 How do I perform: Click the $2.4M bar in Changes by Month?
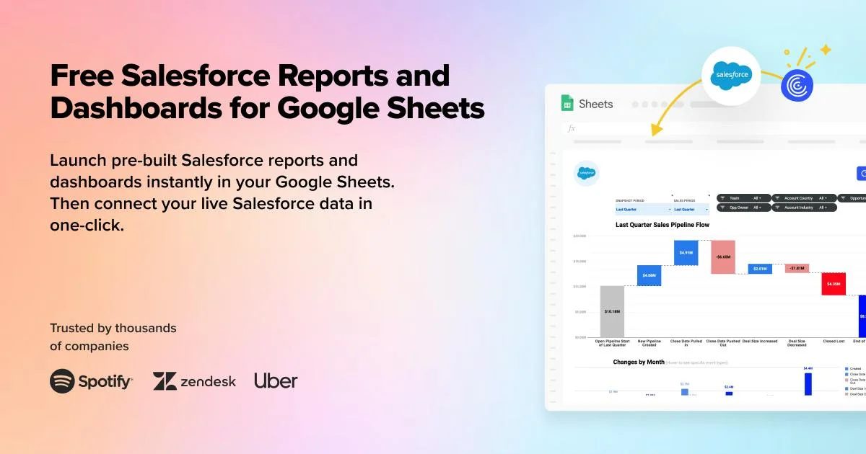point(729,393)
